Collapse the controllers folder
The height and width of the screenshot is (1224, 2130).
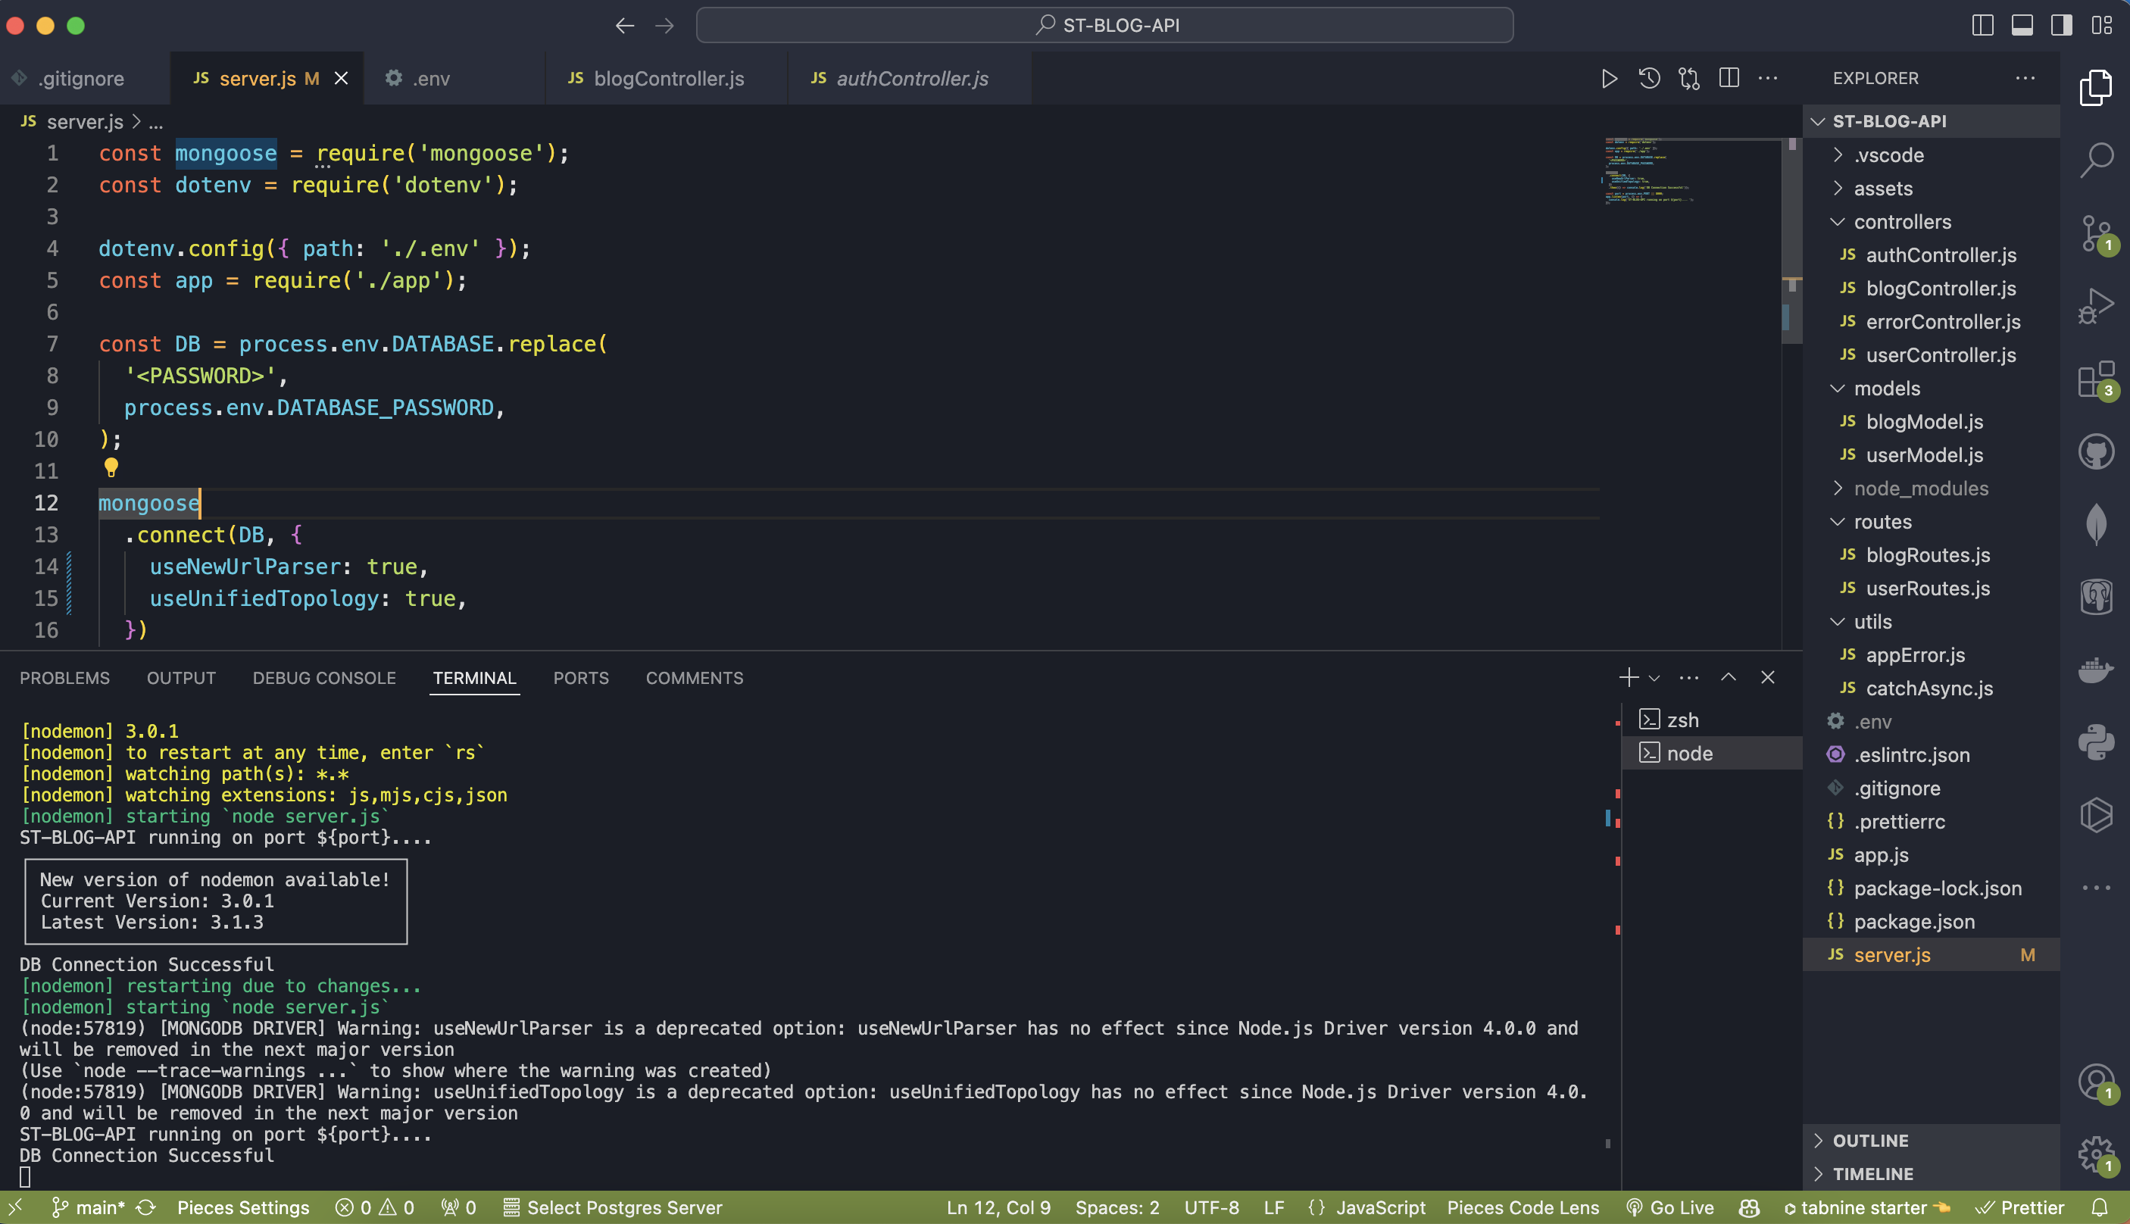click(1902, 222)
